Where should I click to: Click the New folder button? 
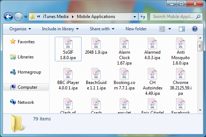click(136, 29)
